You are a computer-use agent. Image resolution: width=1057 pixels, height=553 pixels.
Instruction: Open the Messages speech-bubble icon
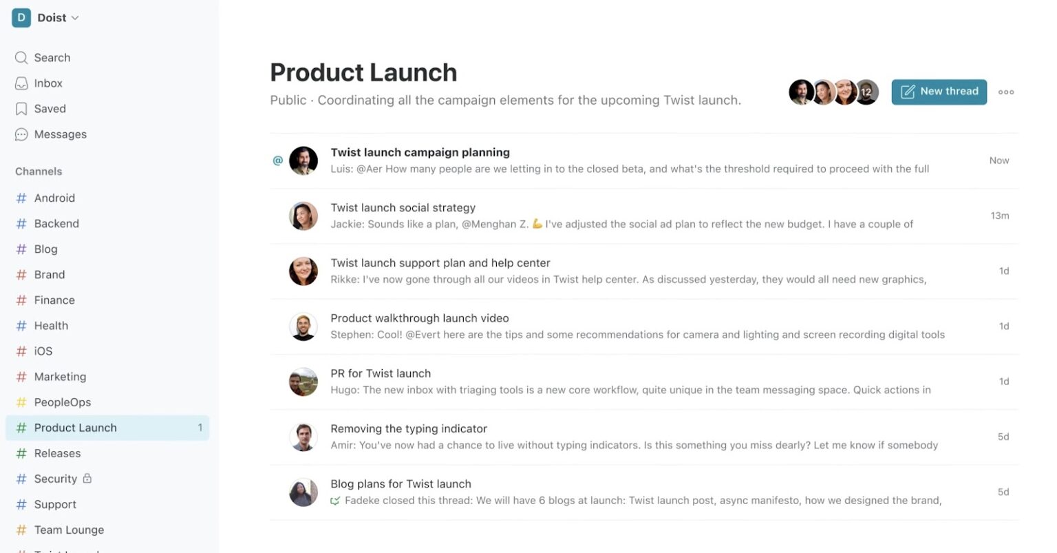[21, 134]
